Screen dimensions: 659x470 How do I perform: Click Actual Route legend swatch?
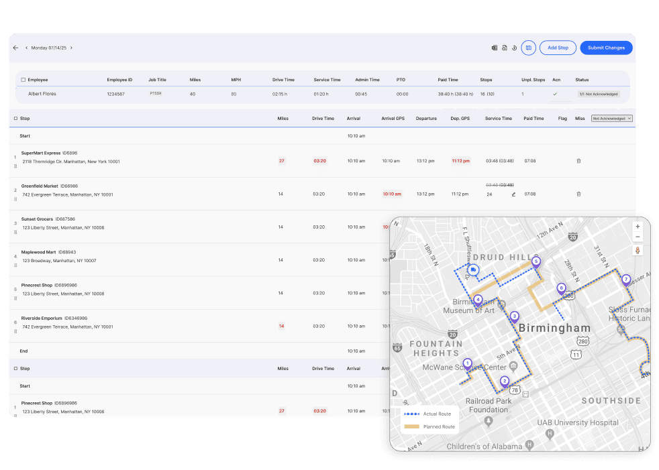(x=412, y=414)
